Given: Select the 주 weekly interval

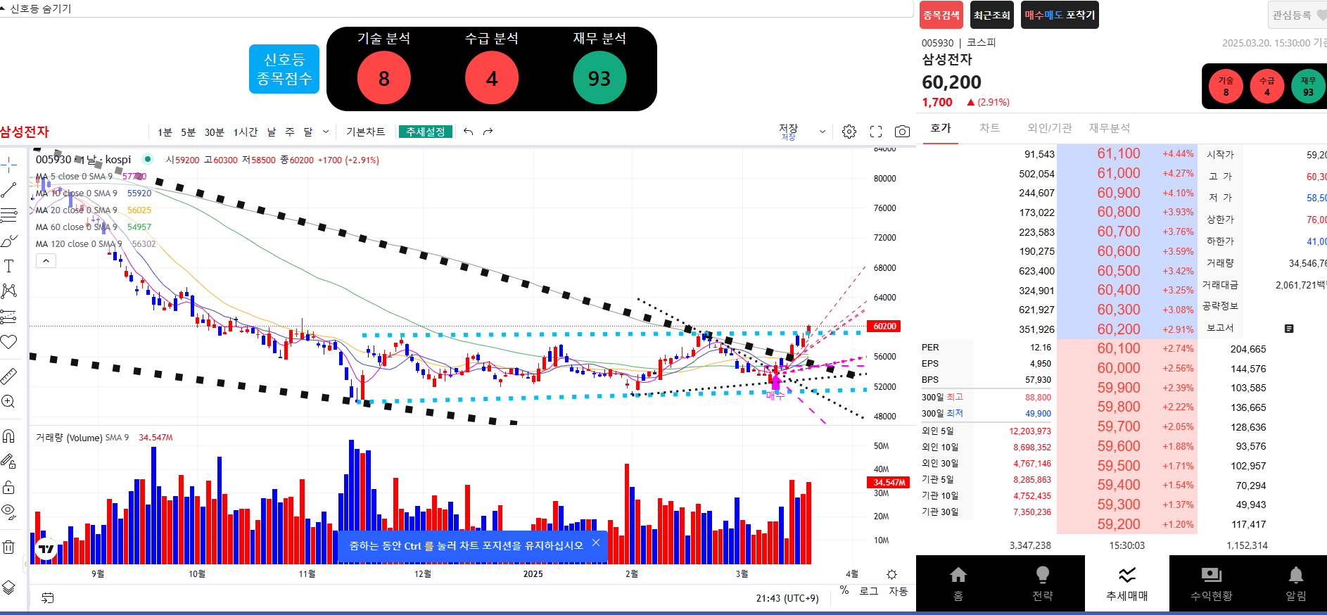Looking at the screenshot, I should pyautogui.click(x=290, y=132).
